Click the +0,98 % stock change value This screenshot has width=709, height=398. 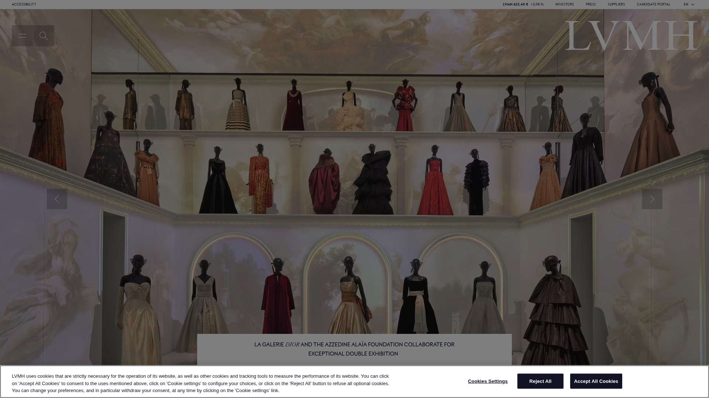click(537, 4)
